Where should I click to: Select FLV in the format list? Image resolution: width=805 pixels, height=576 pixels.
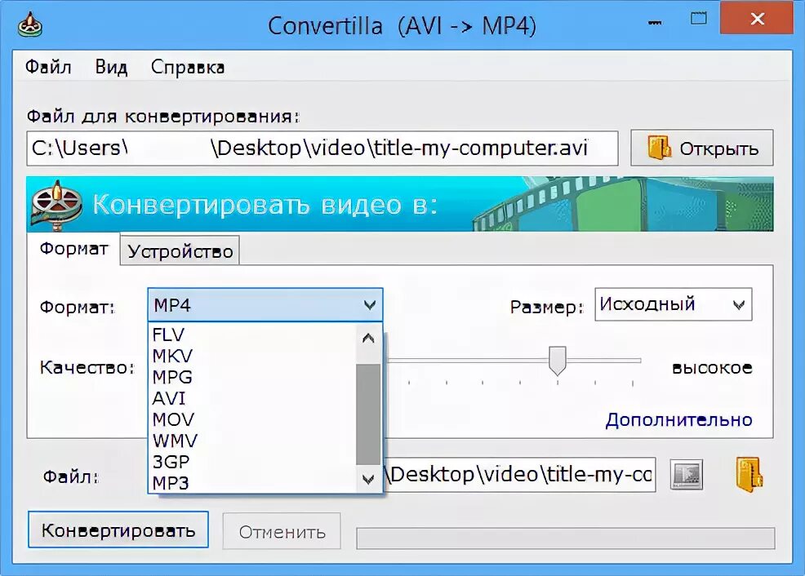click(x=252, y=335)
